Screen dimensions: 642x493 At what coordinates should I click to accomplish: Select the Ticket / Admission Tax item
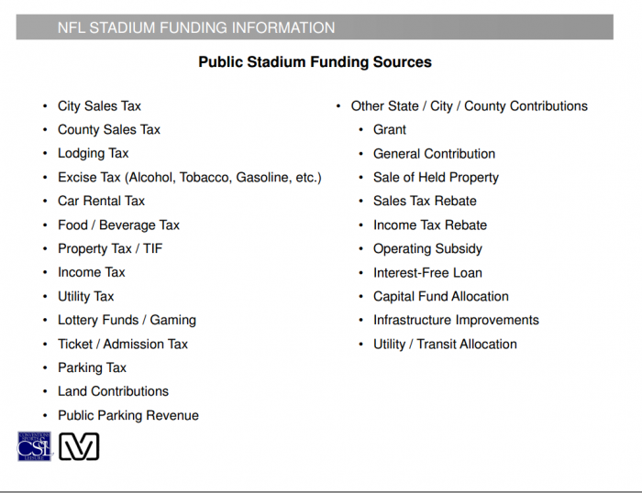123,345
